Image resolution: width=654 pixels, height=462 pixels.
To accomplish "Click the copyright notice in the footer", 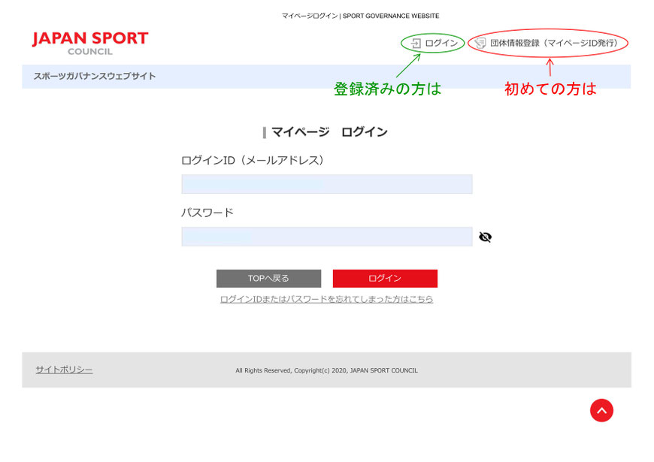I will [x=326, y=370].
